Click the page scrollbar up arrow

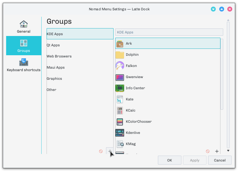tap(228, 20)
